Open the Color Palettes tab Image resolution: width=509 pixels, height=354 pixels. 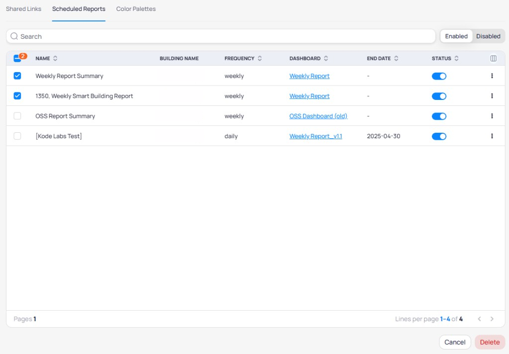coord(136,9)
